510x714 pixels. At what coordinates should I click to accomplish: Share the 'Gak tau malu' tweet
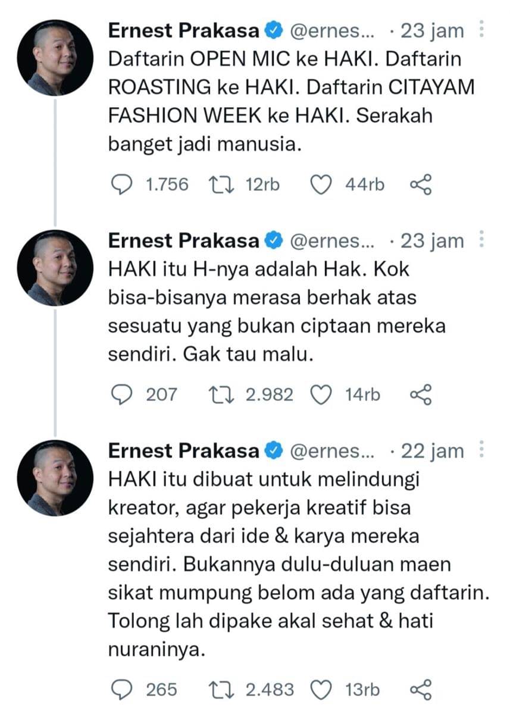(421, 394)
